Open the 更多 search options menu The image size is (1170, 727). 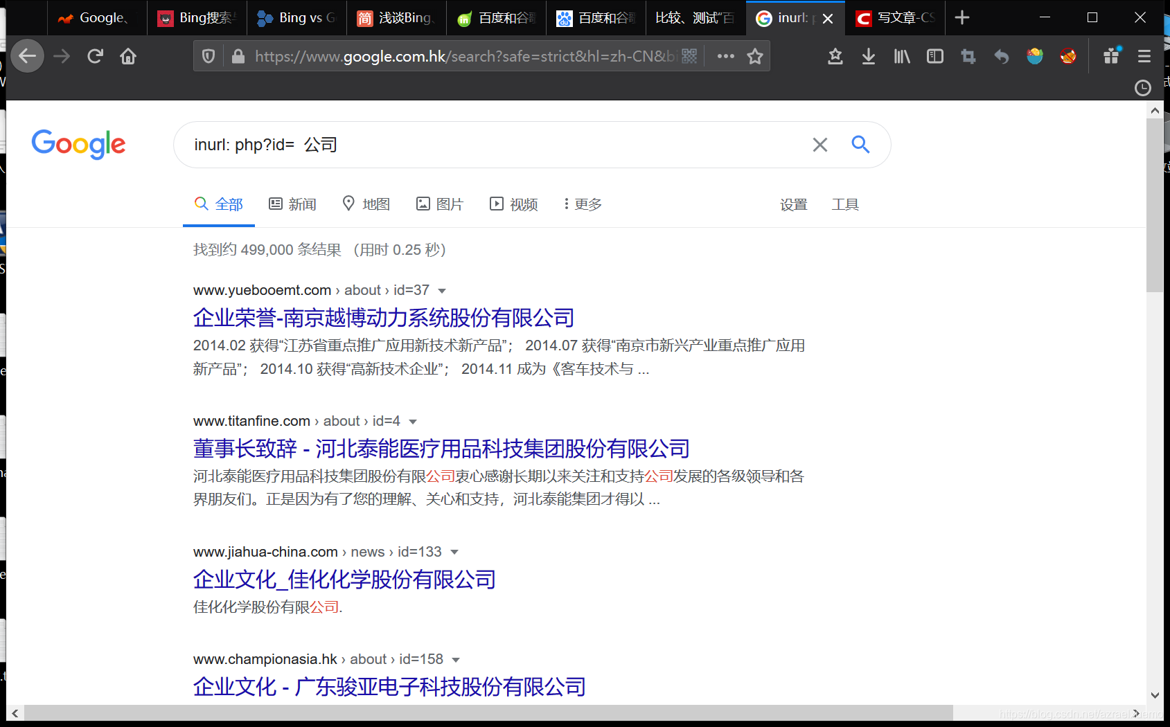coord(583,204)
